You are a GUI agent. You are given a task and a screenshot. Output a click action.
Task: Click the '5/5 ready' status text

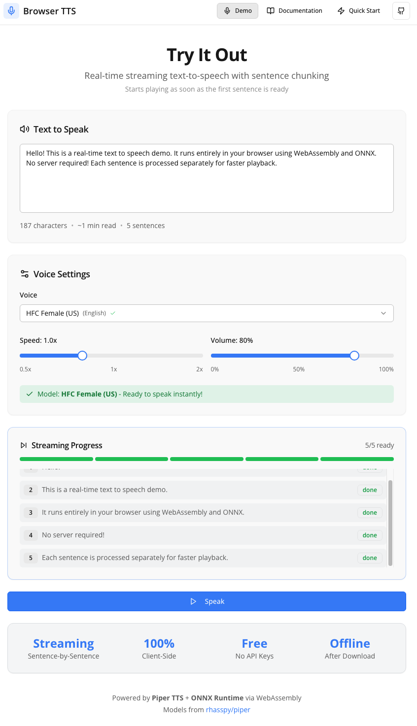[380, 445]
